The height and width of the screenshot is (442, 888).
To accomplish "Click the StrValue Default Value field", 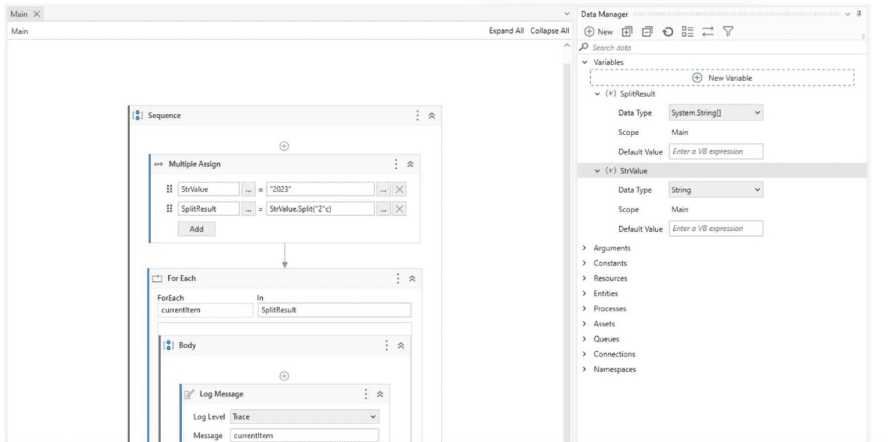I will pyautogui.click(x=716, y=228).
